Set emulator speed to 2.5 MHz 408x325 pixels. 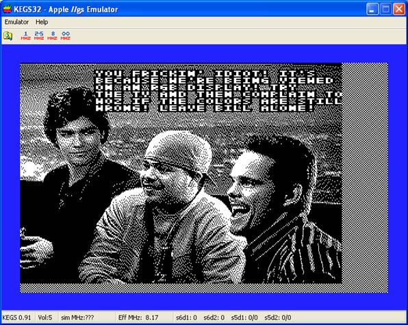click(39, 36)
